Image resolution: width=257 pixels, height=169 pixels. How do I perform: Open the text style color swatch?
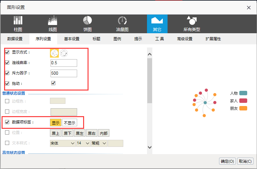point(116,143)
